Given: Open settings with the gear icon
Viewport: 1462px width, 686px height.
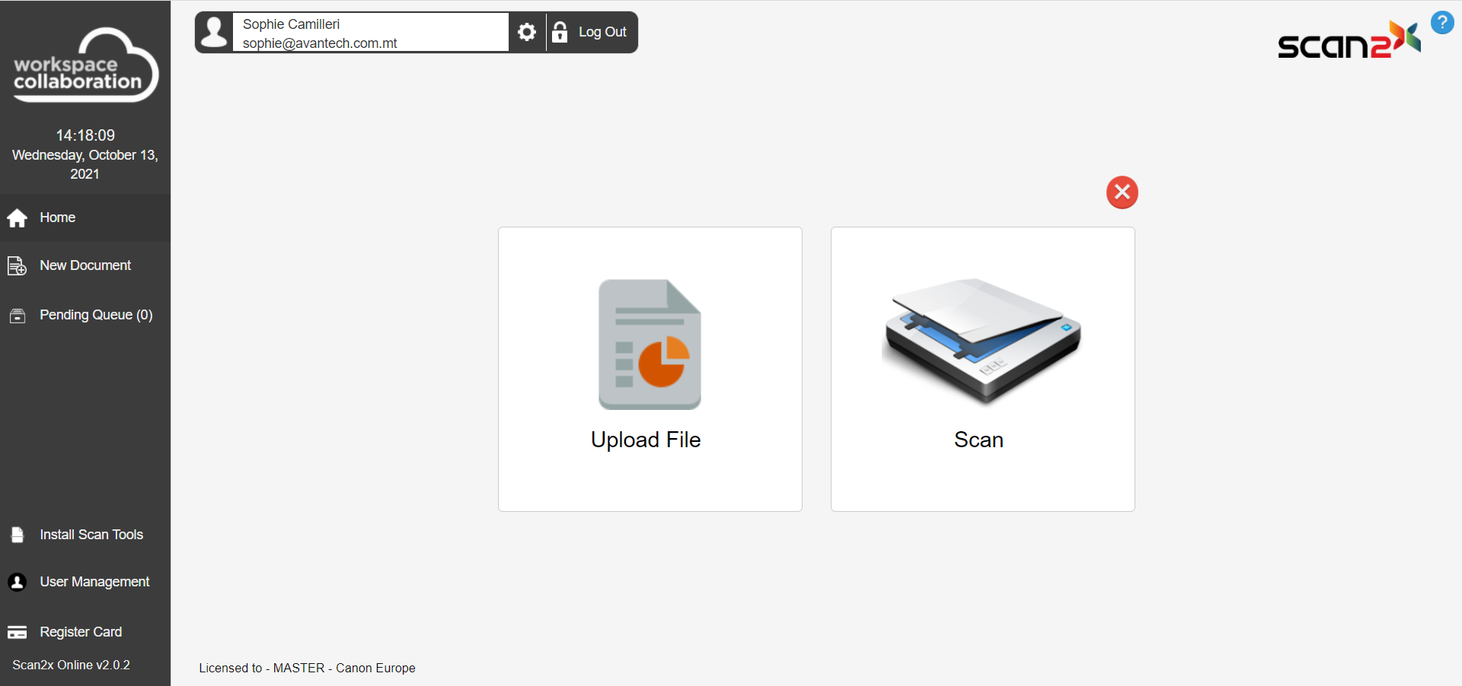Looking at the screenshot, I should coord(527,32).
